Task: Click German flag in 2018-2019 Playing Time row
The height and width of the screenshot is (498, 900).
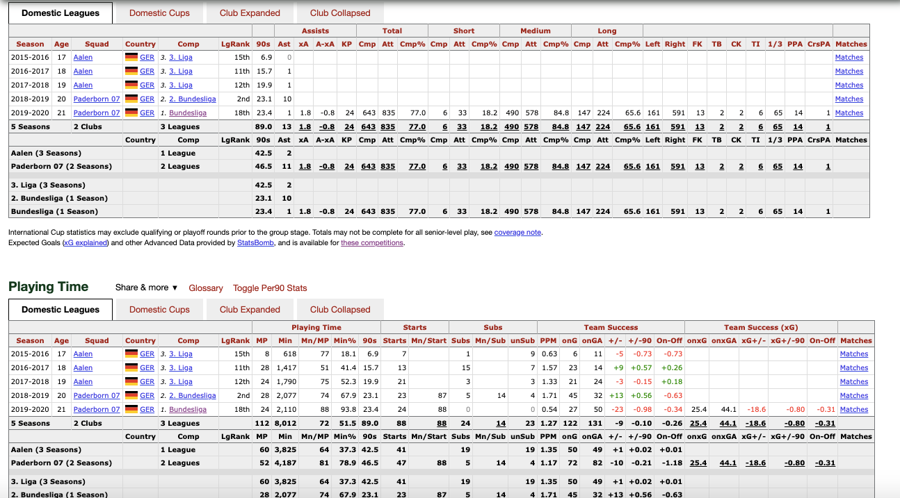Action: (x=131, y=396)
